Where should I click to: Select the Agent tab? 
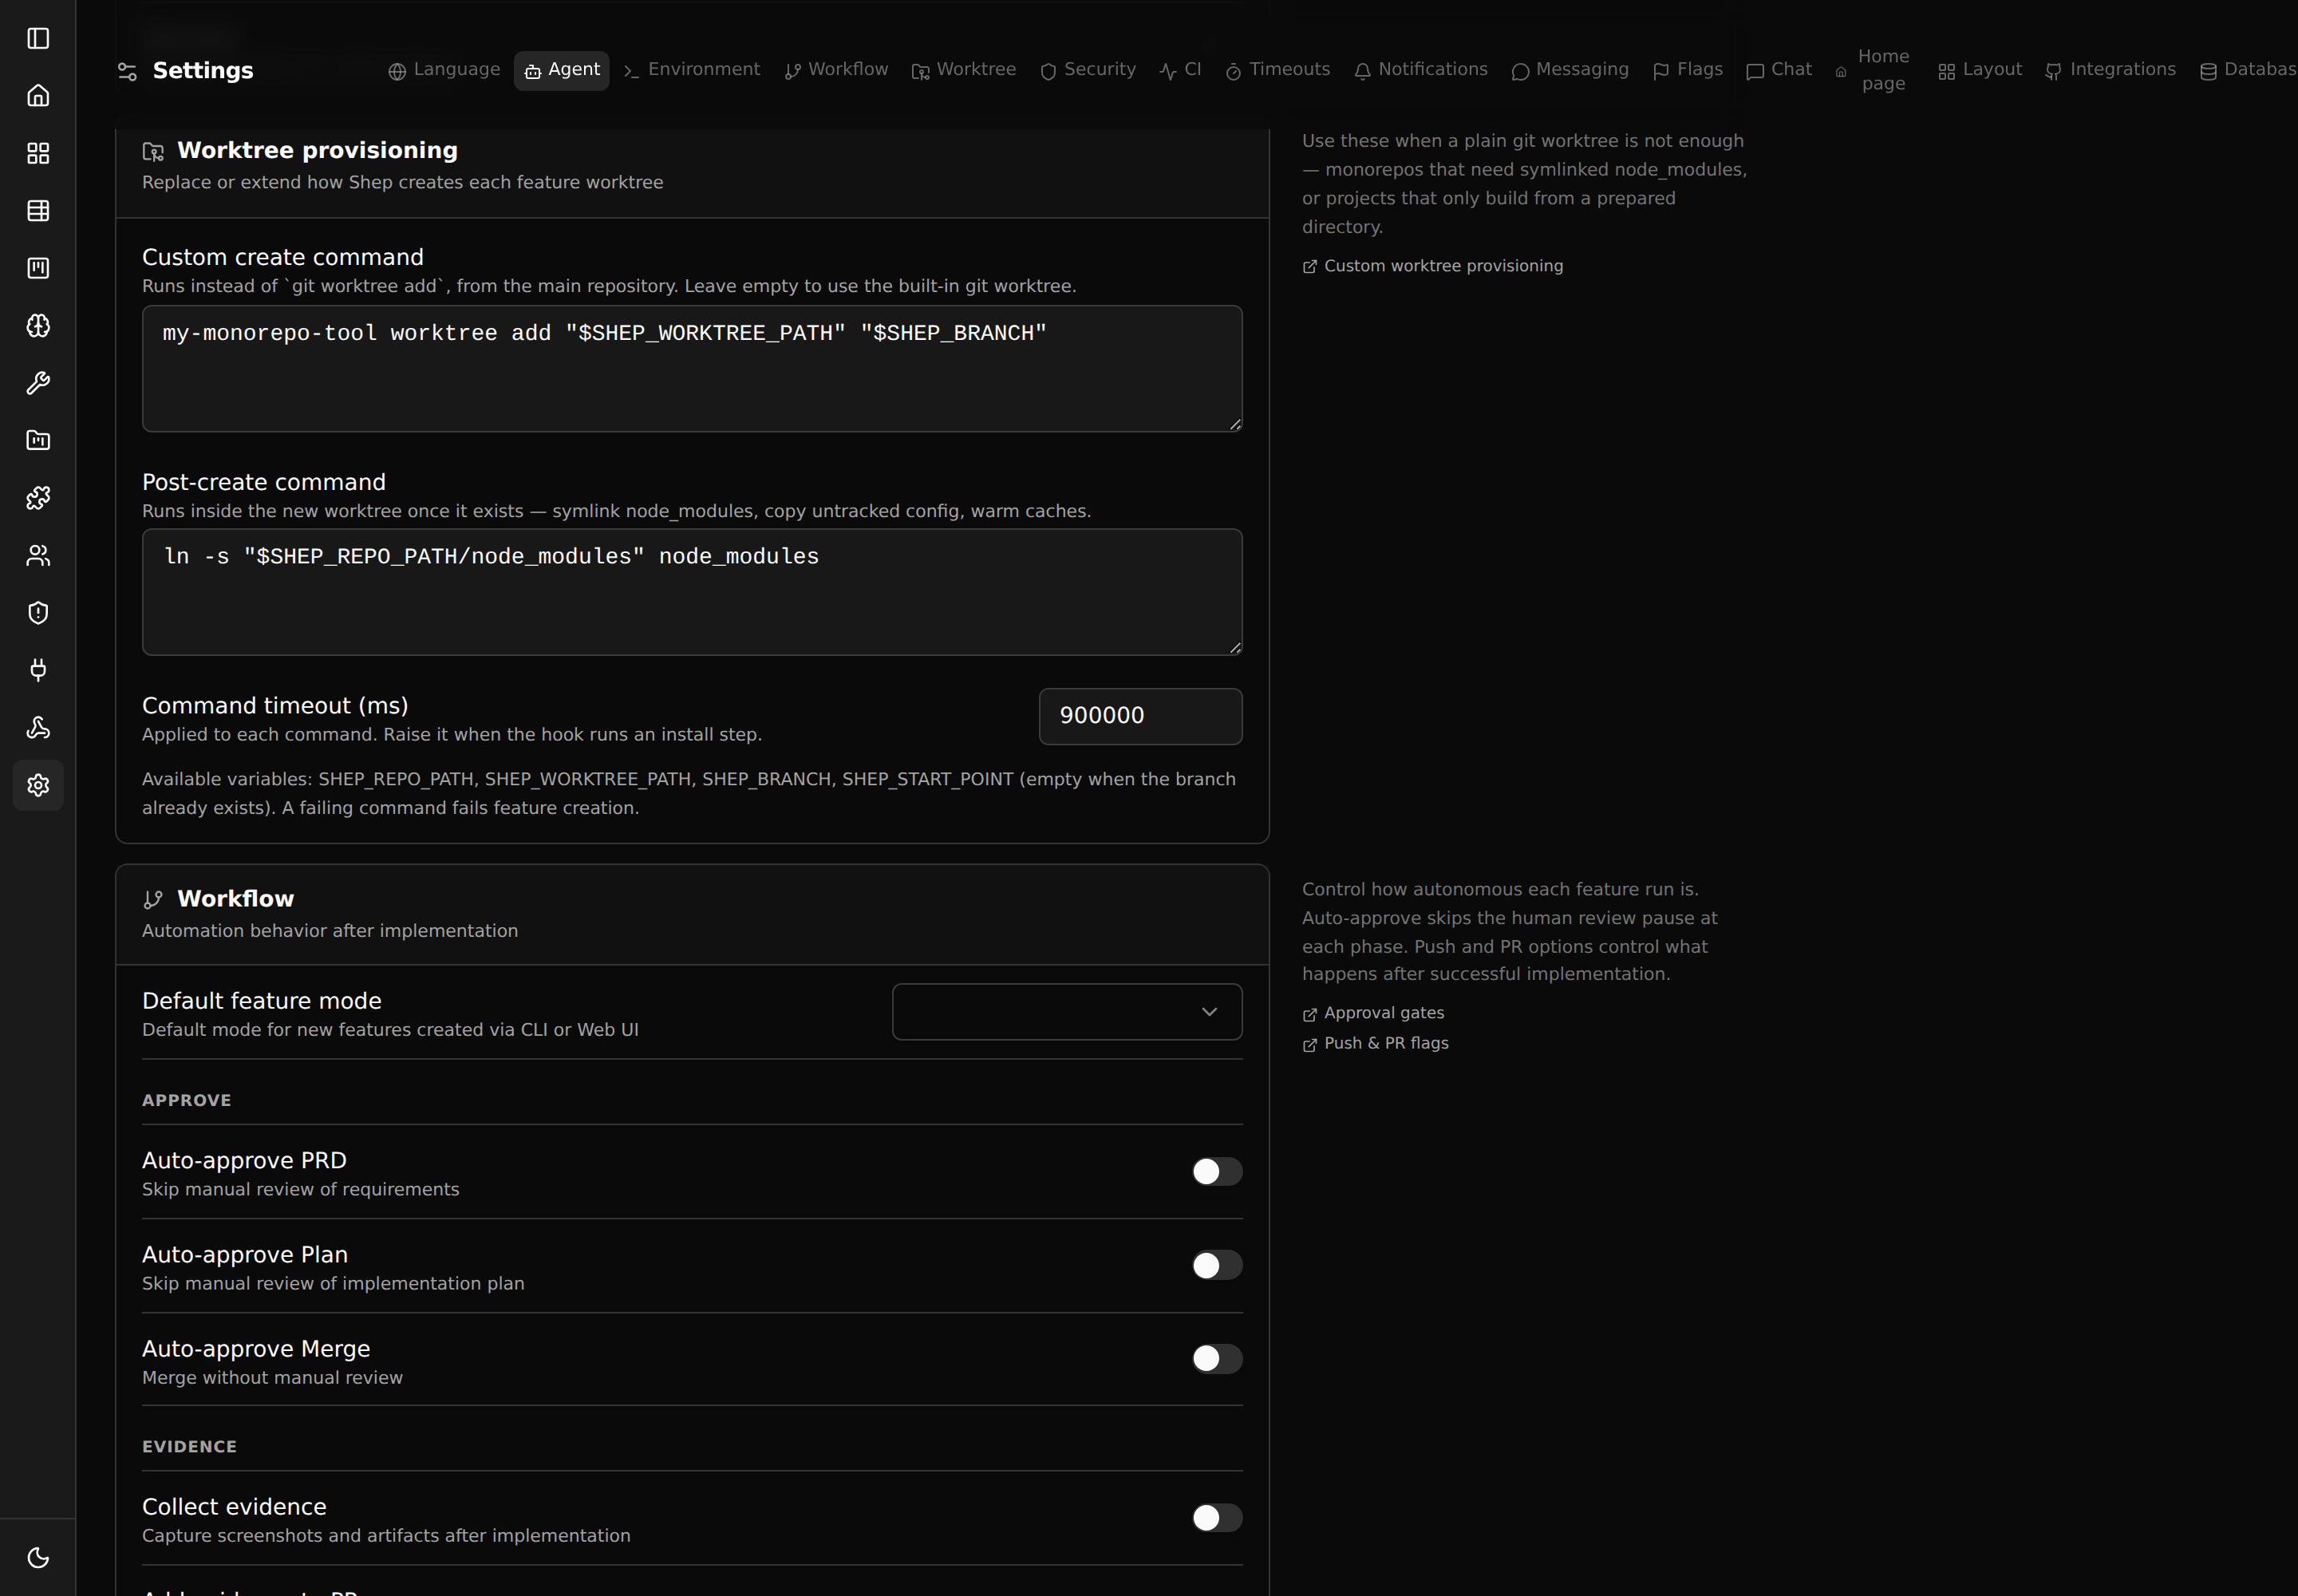pos(562,70)
